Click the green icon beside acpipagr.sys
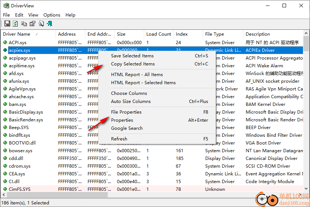The width and height of the screenshot is (310, 207). (x=6, y=58)
